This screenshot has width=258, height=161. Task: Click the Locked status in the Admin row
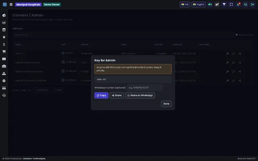[x=161, y=54]
